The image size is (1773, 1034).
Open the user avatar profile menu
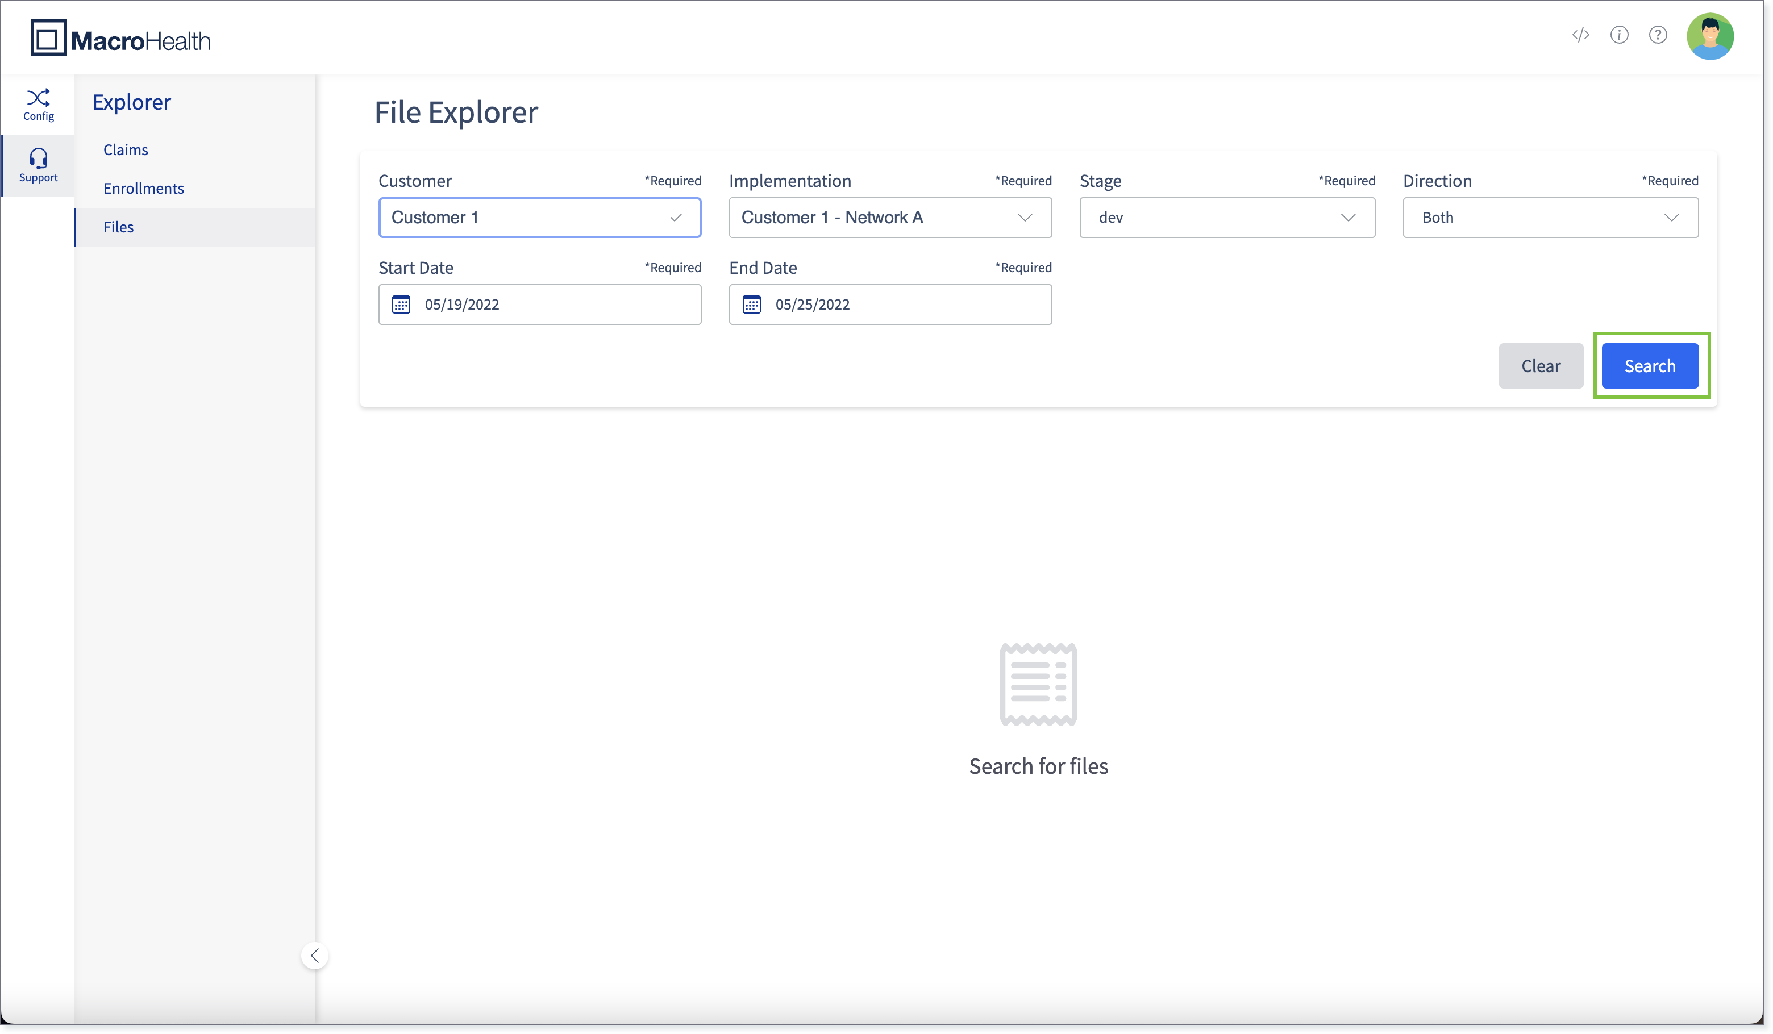coord(1710,36)
